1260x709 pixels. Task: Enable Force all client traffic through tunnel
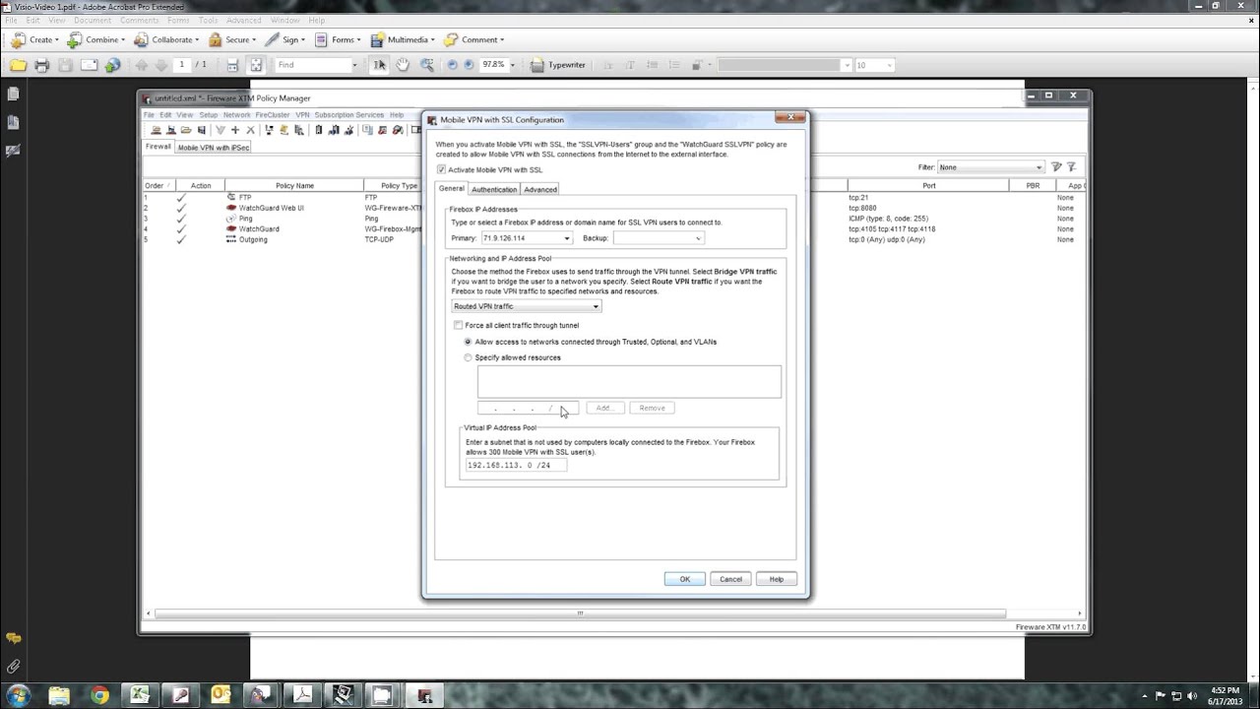pos(458,325)
